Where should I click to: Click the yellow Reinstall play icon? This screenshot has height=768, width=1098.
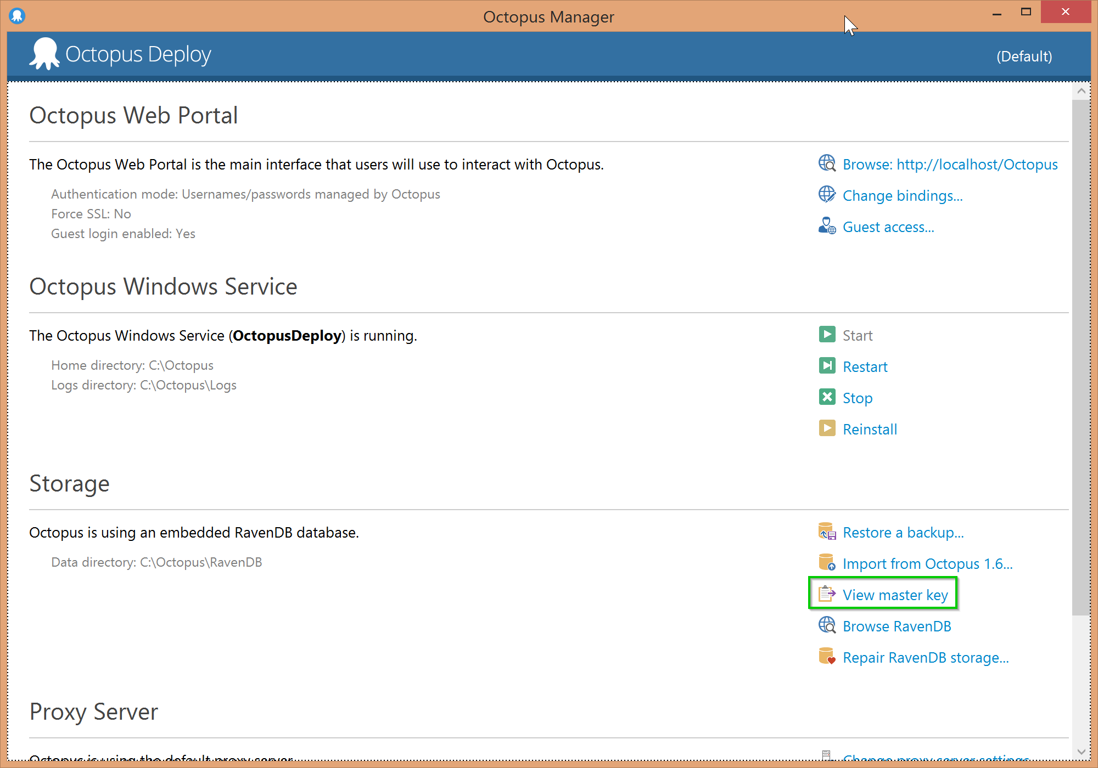click(827, 428)
